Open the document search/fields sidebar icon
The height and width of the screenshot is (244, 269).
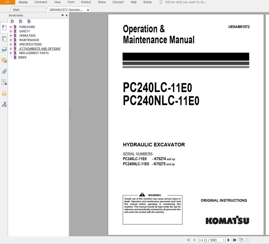coord(4,82)
